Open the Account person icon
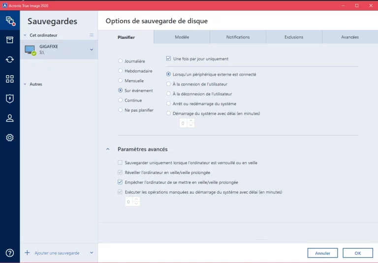Viewport: 378px width, 263px height. pos(10,118)
